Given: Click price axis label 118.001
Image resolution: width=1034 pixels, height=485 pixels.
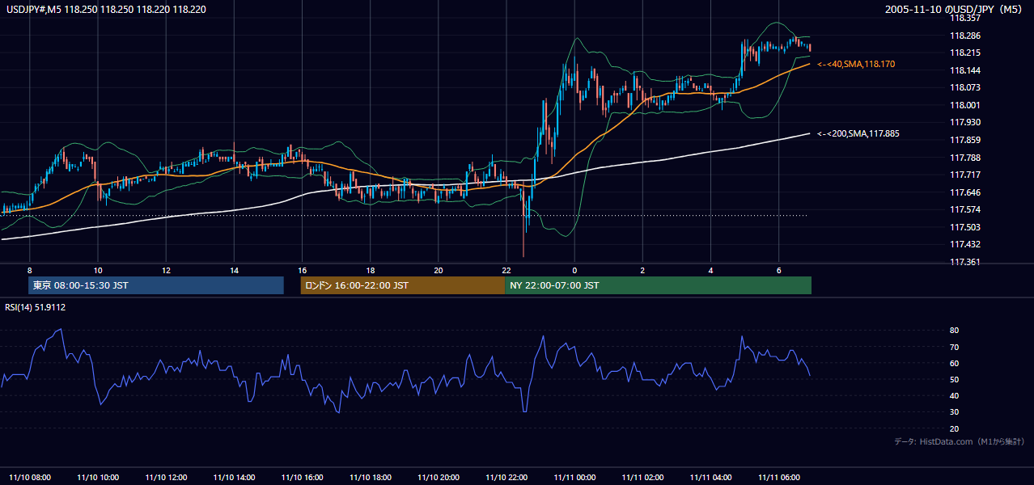Looking at the screenshot, I should (x=964, y=105).
